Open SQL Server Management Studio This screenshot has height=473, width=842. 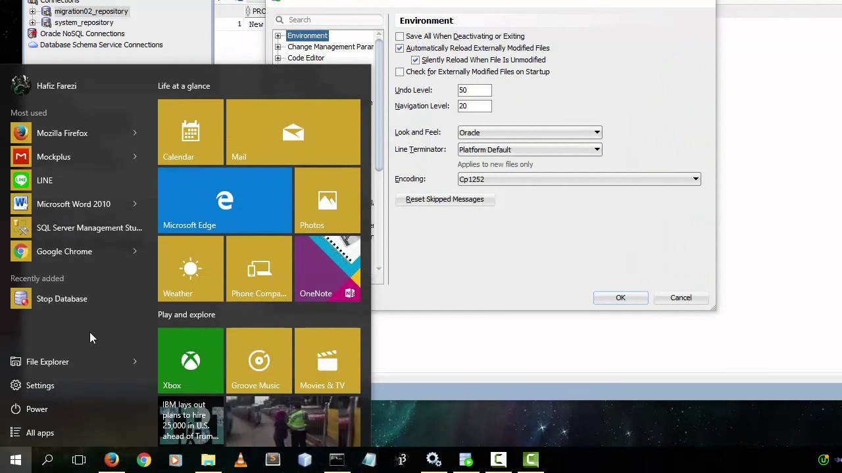(76, 227)
